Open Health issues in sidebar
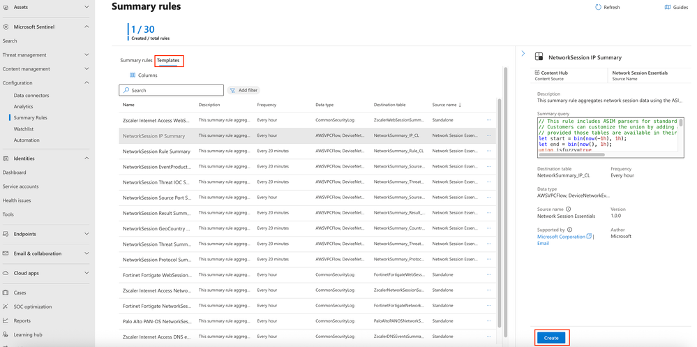697x347 pixels. 17,200
